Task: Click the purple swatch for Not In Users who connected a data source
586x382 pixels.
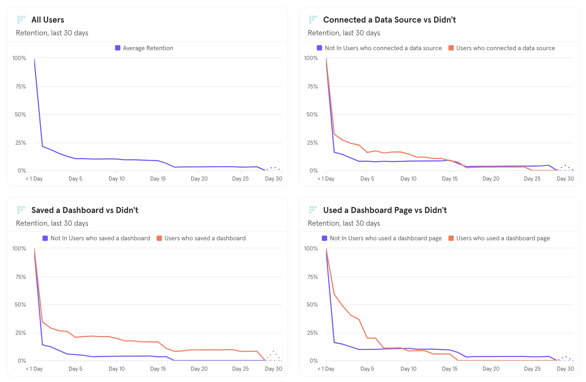Action: 319,48
